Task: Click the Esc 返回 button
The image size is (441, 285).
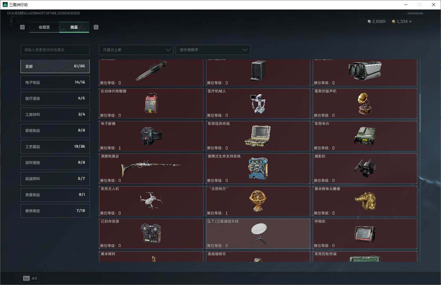Action: tap(30, 278)
